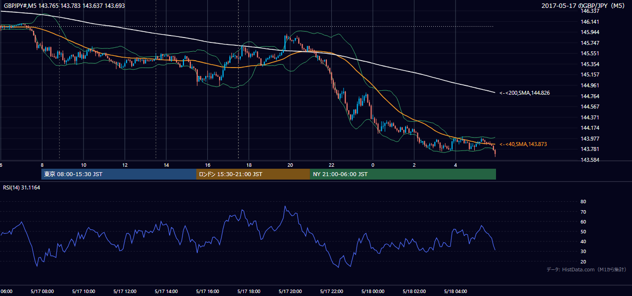Click hour label 22 under the price chart
The width and height of the screenshot is (632, 296).
[x=331, y=165]
